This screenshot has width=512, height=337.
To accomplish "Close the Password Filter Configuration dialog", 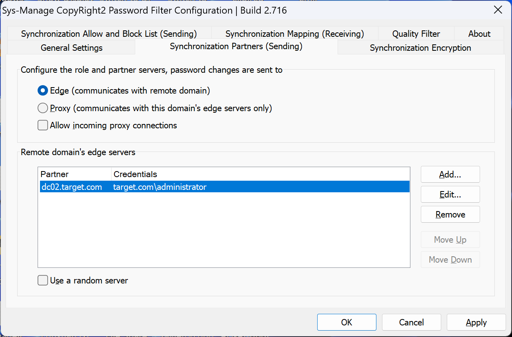I will 498,10.
